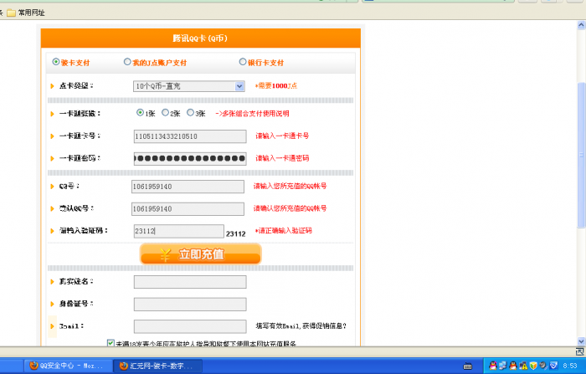Focus the Email input field
This screenshot has width=586, height=374.
190,326
